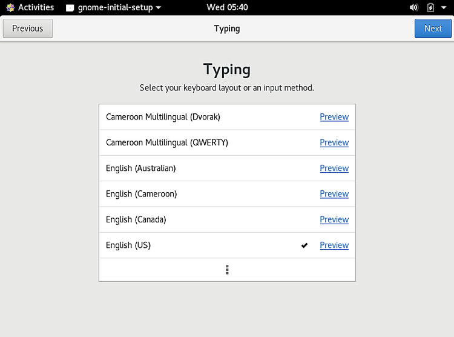Select the English (US) checkmark
The image size is (454, 337).
coord(304,245)
